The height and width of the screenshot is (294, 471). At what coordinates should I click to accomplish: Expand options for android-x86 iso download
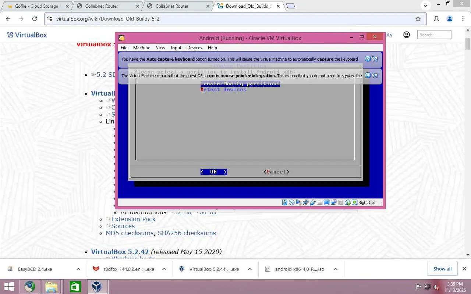(x=336, y=269)
